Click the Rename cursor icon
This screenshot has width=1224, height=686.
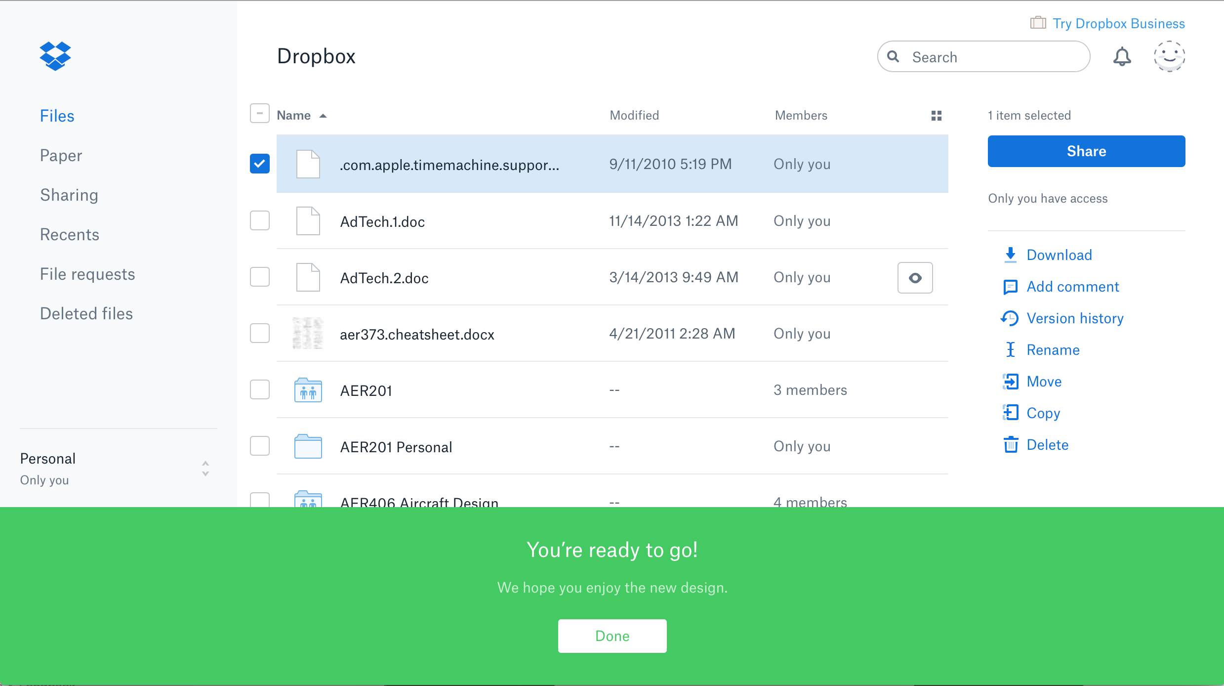coord(1010,350)
